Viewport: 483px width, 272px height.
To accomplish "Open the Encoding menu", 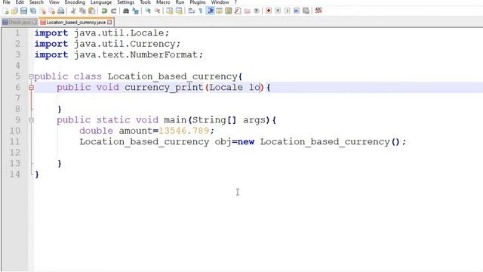I will tap(75, 2).
